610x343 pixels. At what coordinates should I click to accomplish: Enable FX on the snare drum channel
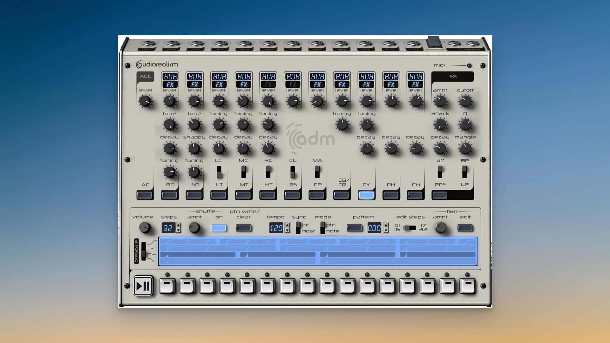pyautogui.click(x=194, y=84)
